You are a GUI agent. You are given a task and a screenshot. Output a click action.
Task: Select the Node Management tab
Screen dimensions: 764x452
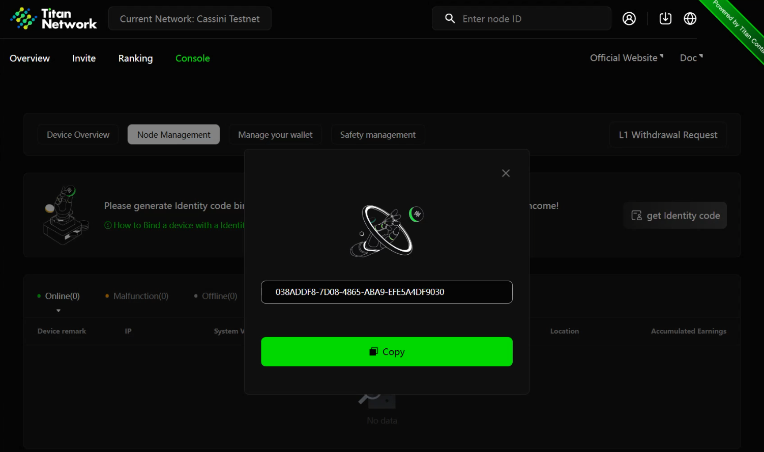[173, 135]
